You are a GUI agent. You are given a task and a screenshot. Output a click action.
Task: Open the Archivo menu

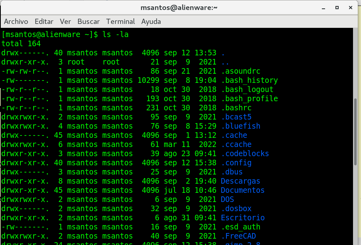point(16,22)
